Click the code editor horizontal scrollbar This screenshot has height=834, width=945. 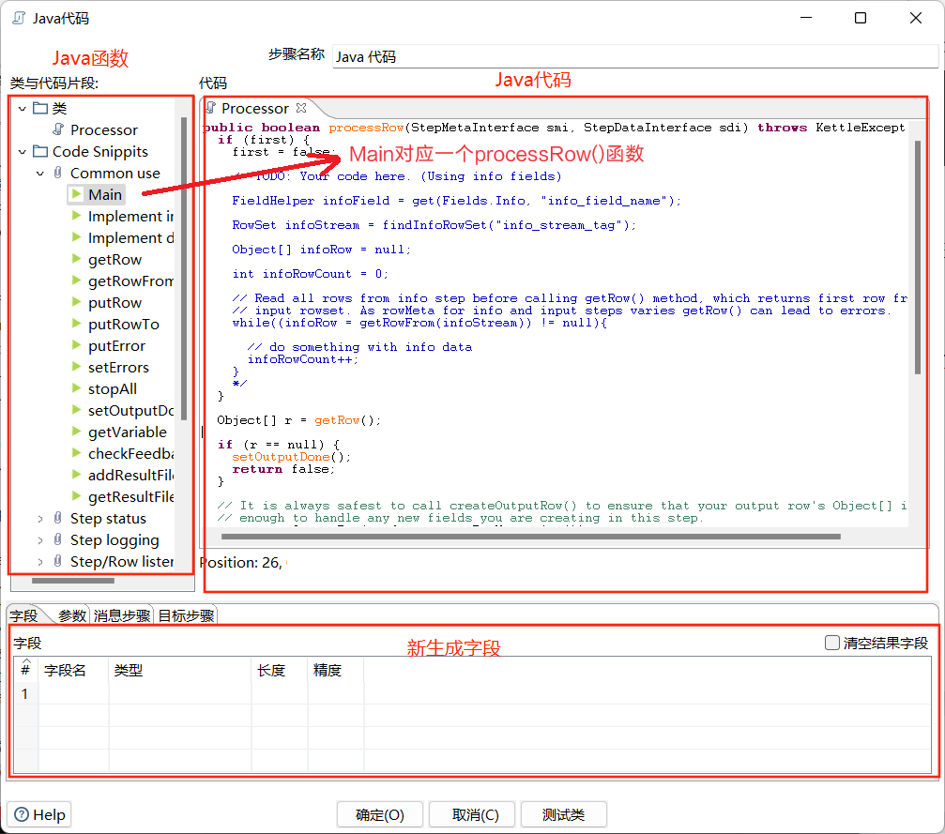pos(530,537)
